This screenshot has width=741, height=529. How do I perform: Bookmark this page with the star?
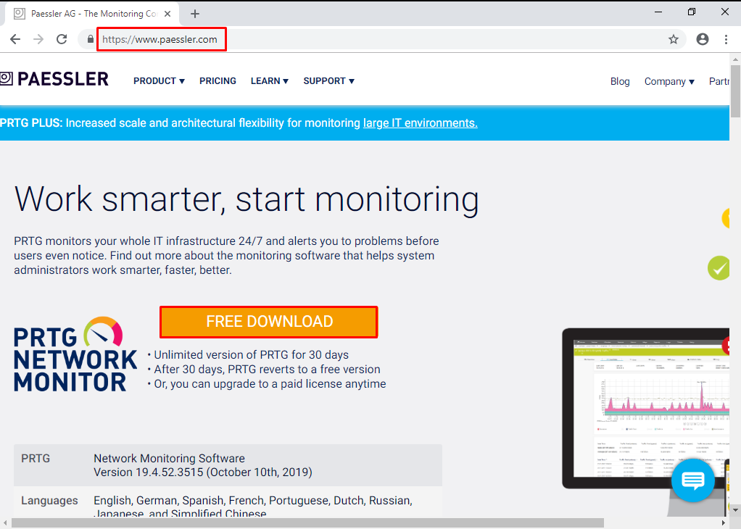[674, 39]
